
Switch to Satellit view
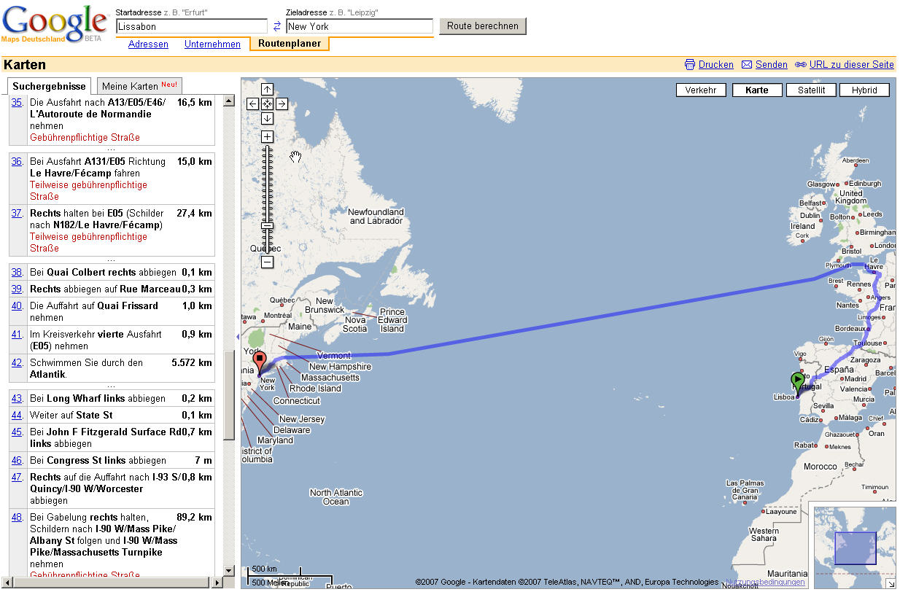pyautogui.click(x=811, y=90)
